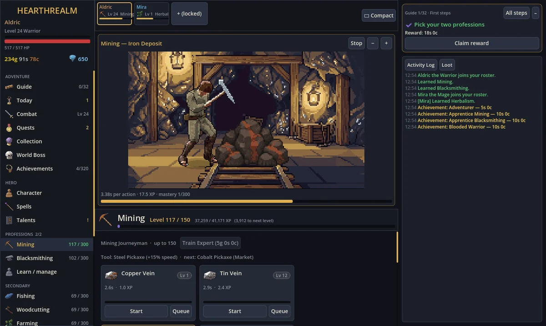The height and width of the screenshot is (326, 546).
Task: Start mining Copper Vein
Action: click(x=136, y=311)
